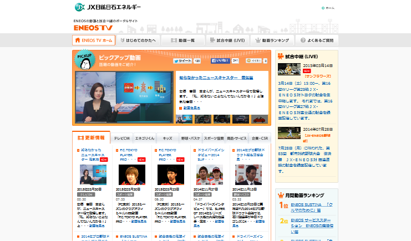Select the third pickup carousel thumbnail
The image size is (411, 241).
tap(222, 119)
